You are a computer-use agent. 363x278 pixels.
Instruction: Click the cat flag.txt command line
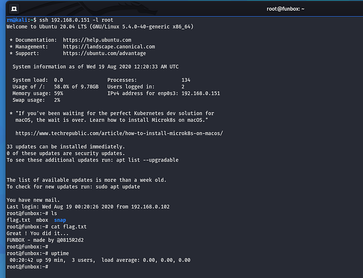pos(66,227)
